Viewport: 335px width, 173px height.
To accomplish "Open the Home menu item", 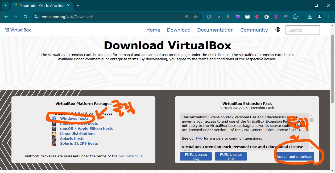I will [153, 30].
